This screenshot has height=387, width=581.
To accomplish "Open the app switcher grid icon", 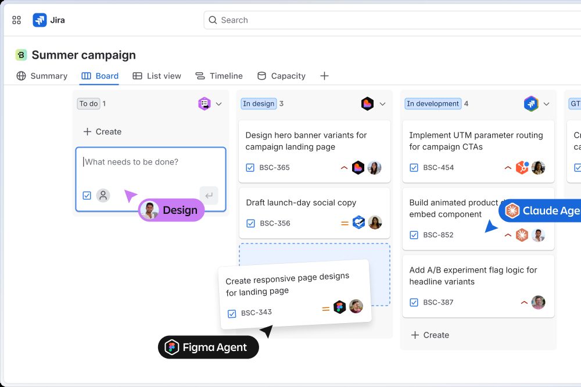I will coord(17,20).
